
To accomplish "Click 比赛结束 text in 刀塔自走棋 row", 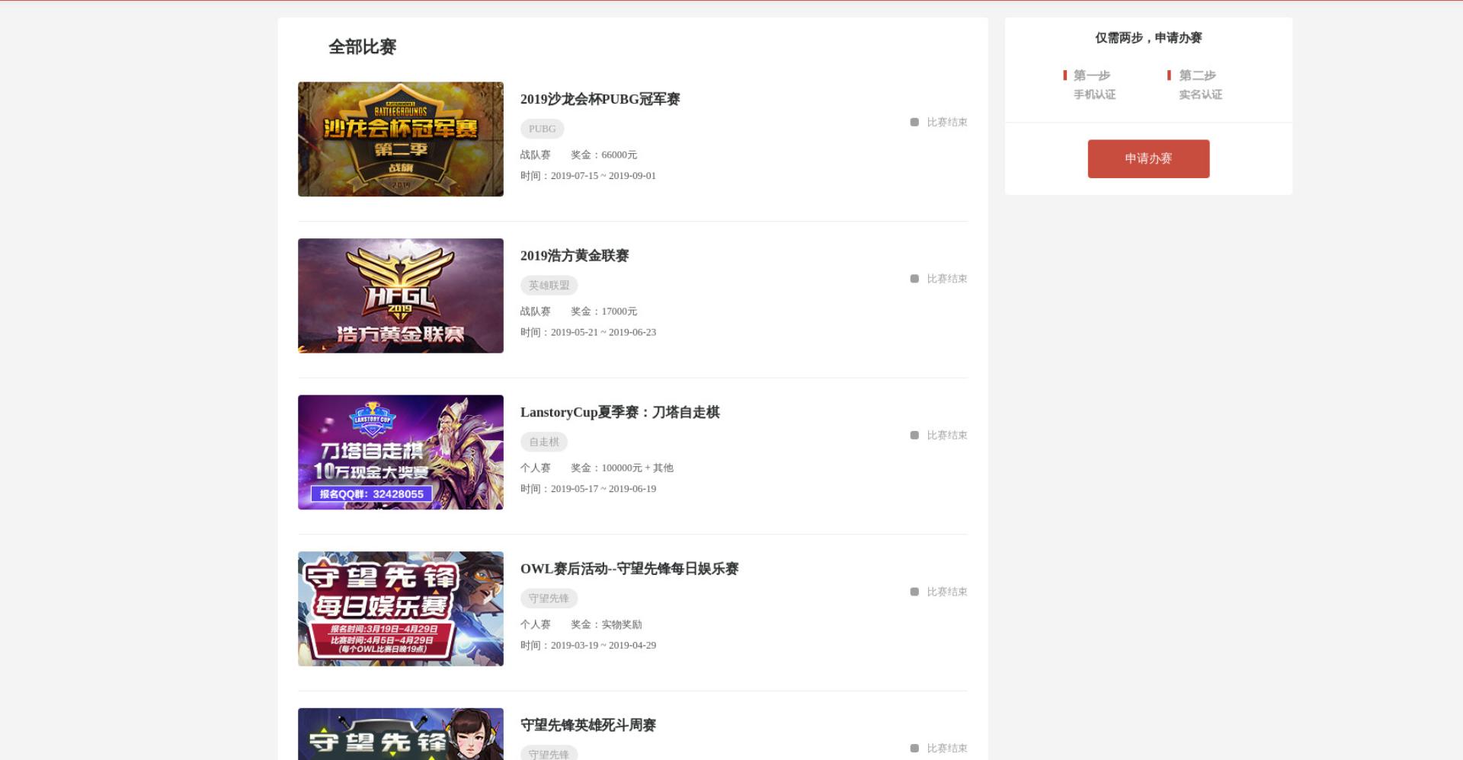I will [x=947, y=435].
